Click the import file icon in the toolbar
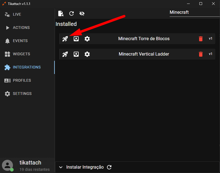This screenshot has height=173, width=220. [x=61, y=13]
